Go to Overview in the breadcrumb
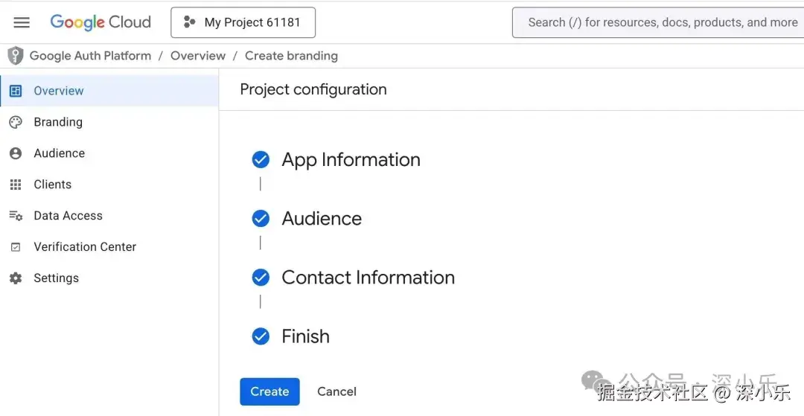Image resolution: width=804 pixels, height=416 pixels. pos(198,56)
